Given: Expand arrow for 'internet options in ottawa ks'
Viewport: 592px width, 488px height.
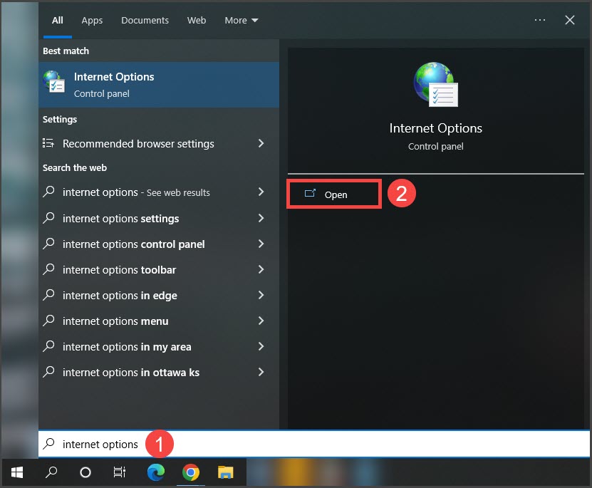Looking at the screenshot, I should pyautogui.click(x=261, y=372).
